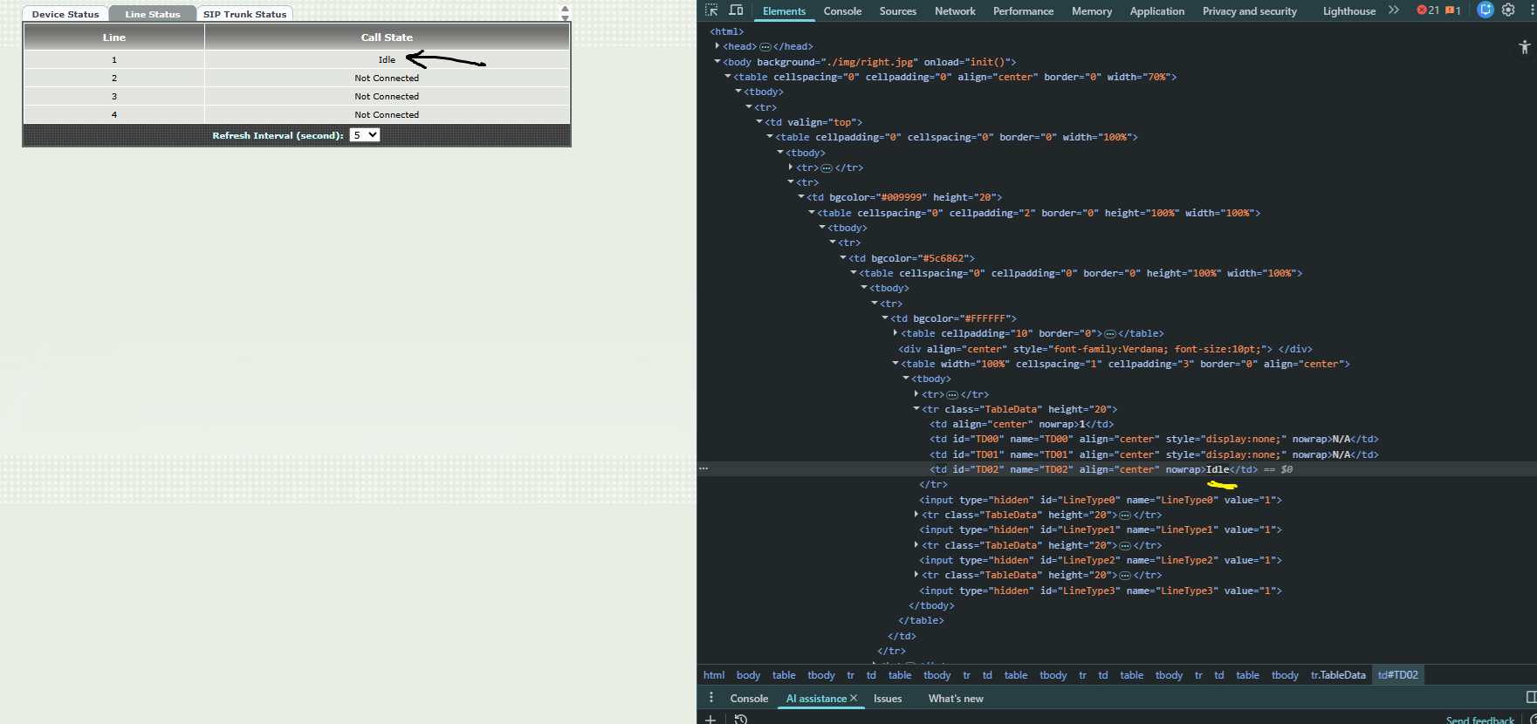
Task: Open DevTools settings gear
Action: 1508,10
